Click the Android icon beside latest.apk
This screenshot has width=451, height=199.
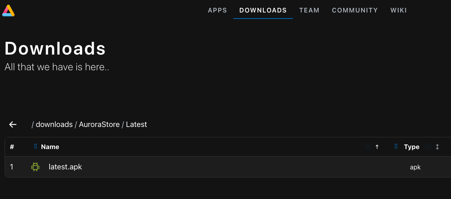(x=35, y=167)
